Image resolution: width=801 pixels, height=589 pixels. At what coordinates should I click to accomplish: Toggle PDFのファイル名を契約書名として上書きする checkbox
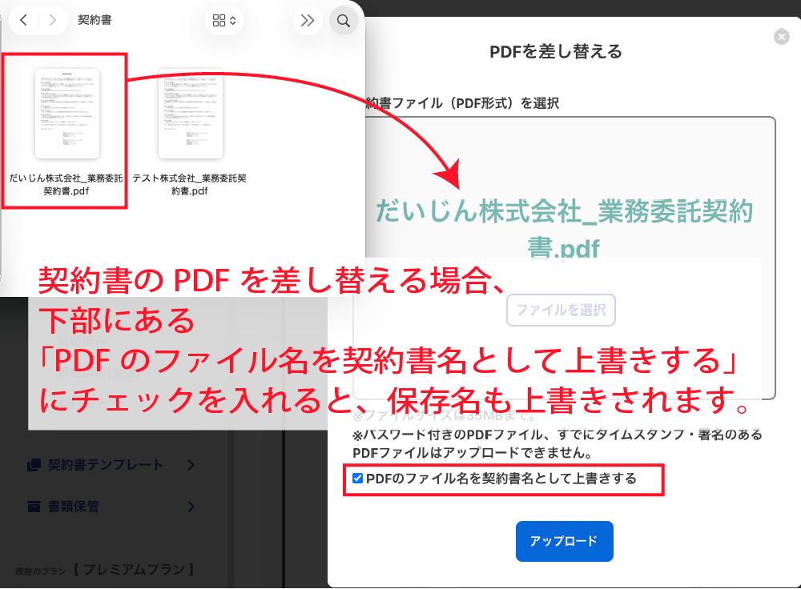coord(358,479)
